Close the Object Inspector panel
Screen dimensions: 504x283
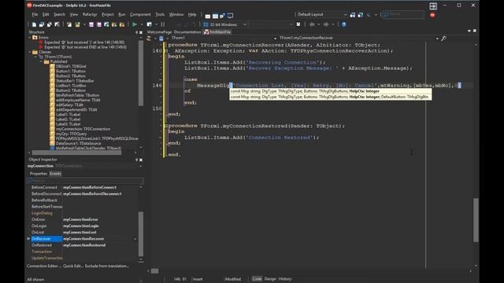141,160
